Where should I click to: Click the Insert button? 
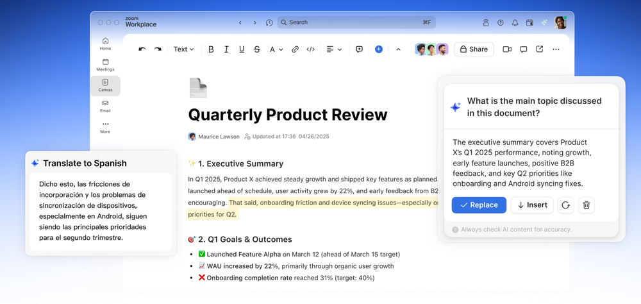pos(532,205)
